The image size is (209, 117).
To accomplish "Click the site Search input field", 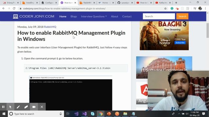I will [159, 16].
